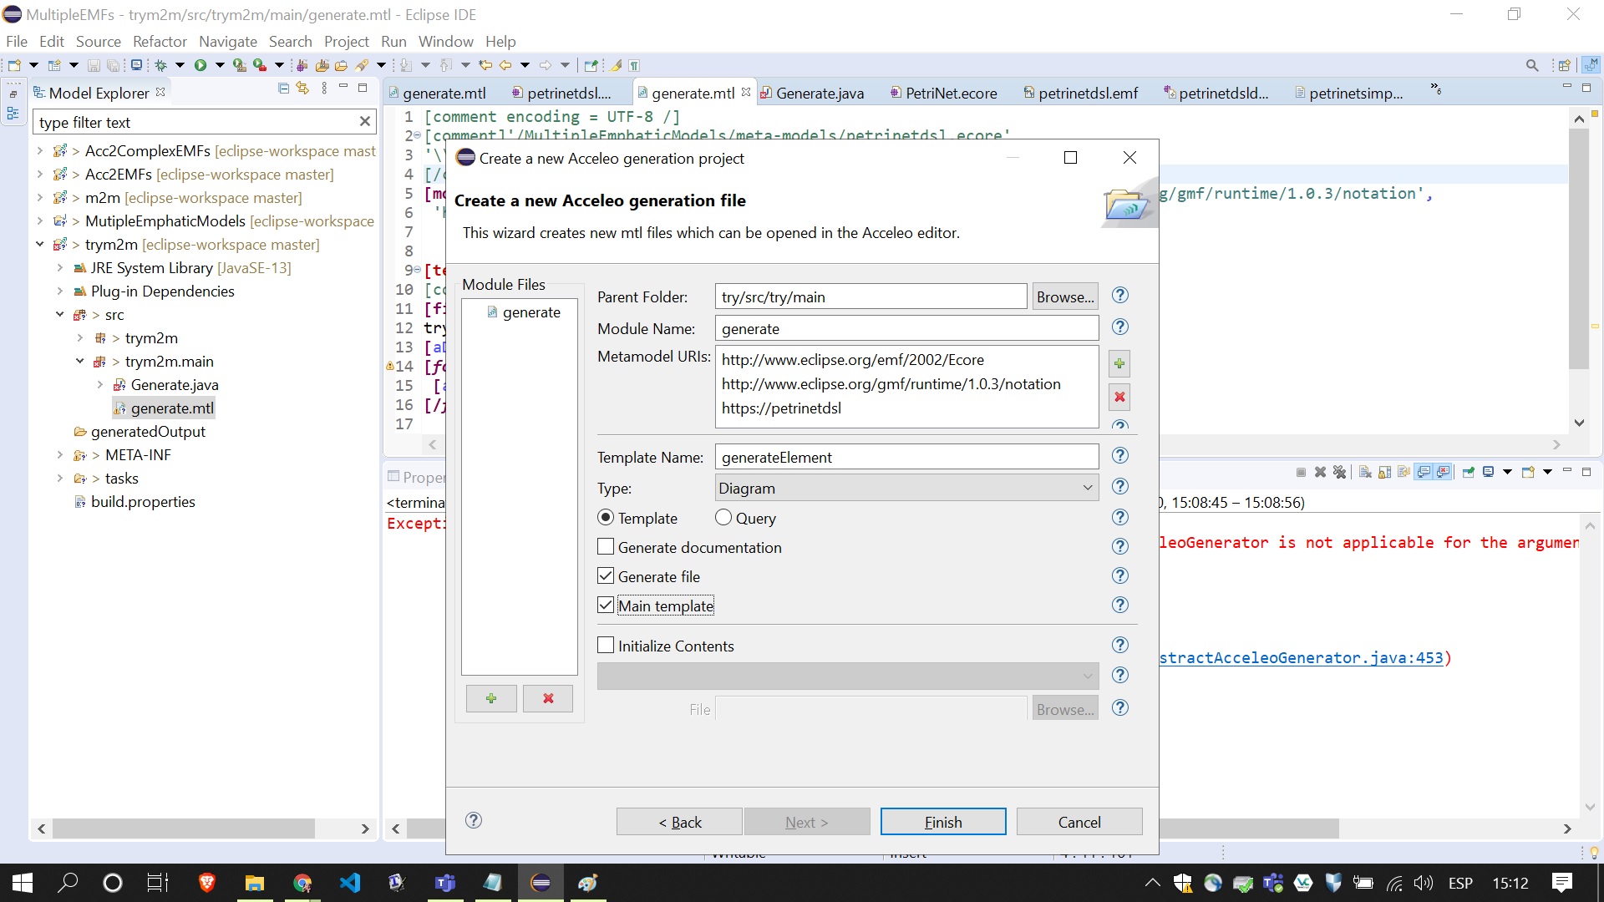This screenshot has width=1604, height=902.
Task: Click Display Selected Console monitor icon
Action: pyautogui.click(x=1488, y=473)
